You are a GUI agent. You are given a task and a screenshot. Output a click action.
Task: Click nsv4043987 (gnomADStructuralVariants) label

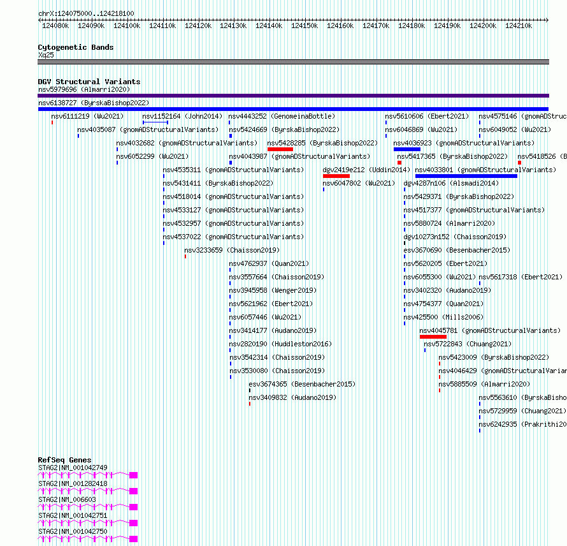tap(300, 156)
